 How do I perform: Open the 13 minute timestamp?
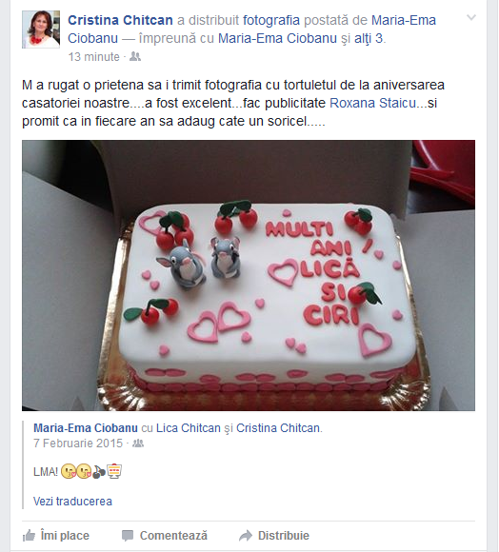coord(93,57)
